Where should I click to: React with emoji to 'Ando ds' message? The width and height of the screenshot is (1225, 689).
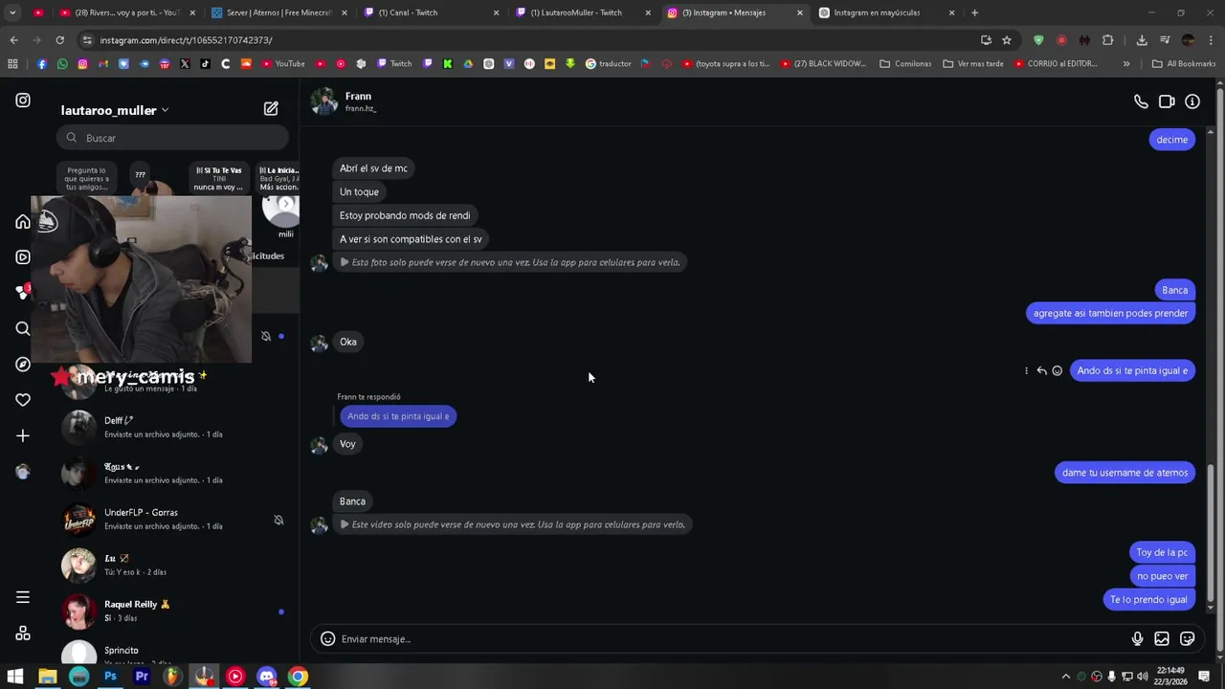point(1058,371)
